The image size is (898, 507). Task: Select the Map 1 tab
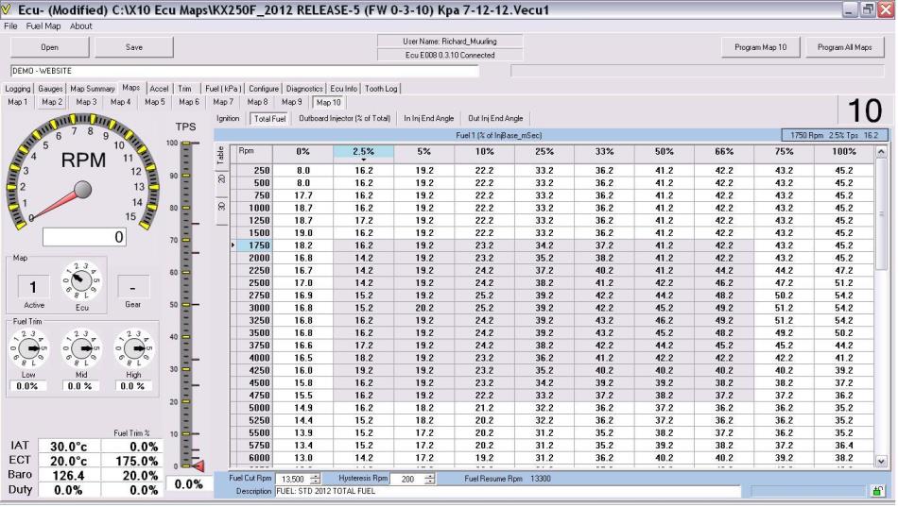(18, 102)
